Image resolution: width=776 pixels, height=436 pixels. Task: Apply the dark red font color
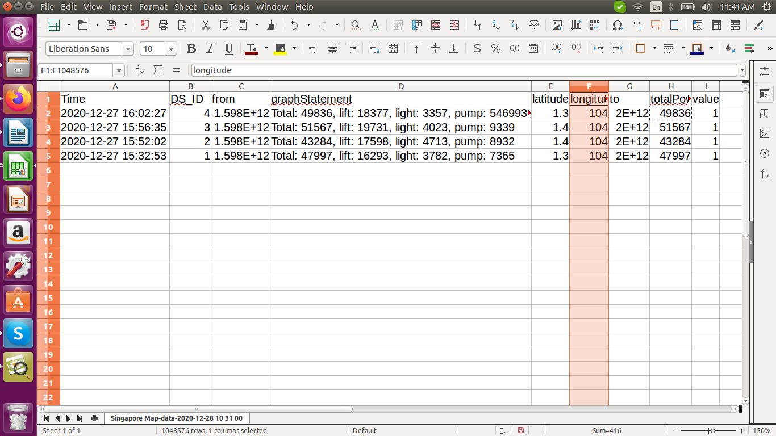click(252, 49)
